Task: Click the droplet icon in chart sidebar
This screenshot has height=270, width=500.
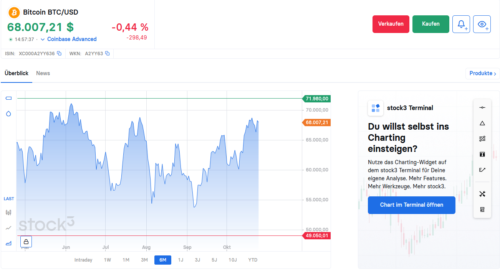Action: click(x=8, y=114)
